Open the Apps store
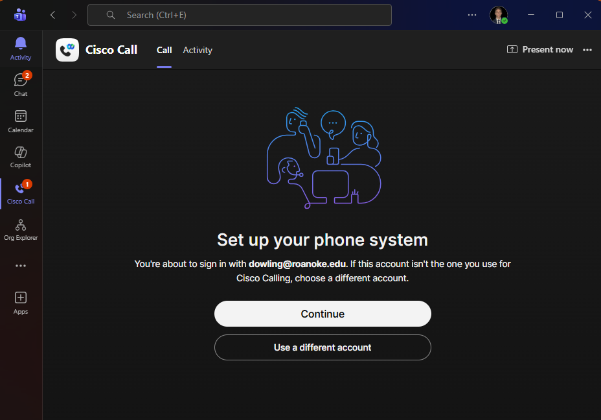601x420 pixels. click(21, 303)
